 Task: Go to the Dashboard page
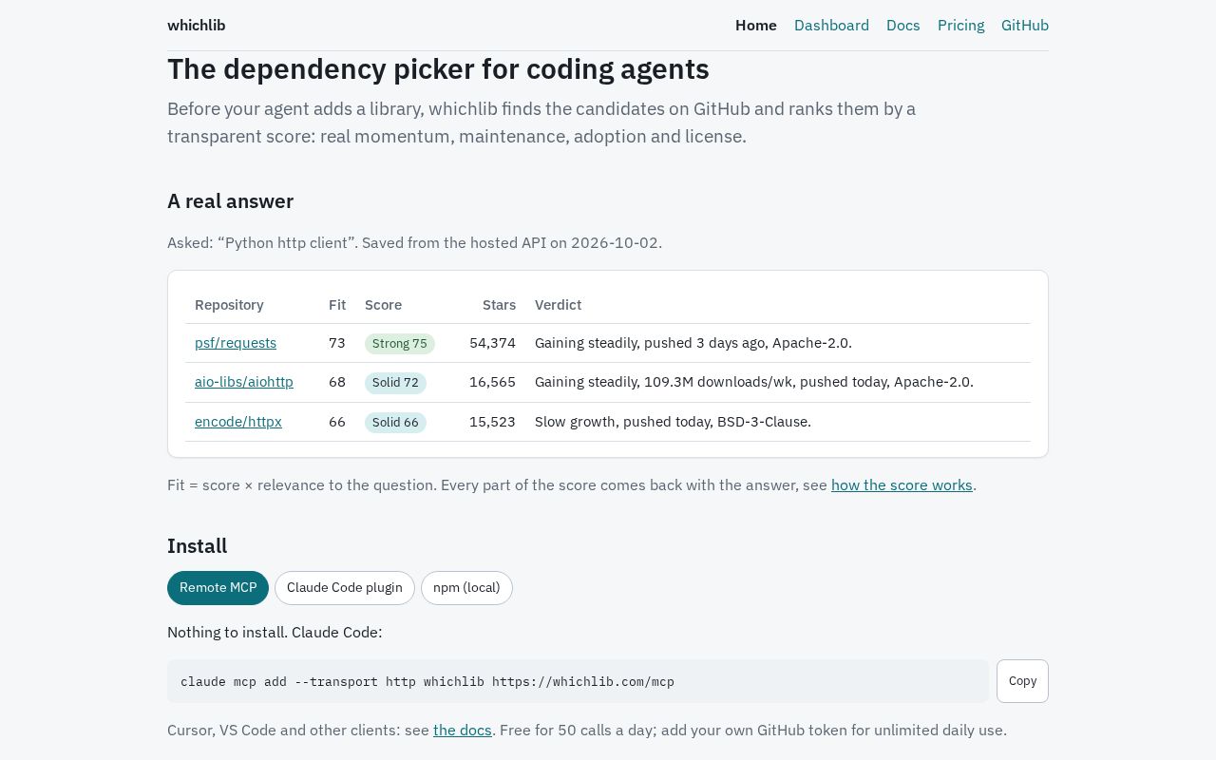click(x=831, y=26)
